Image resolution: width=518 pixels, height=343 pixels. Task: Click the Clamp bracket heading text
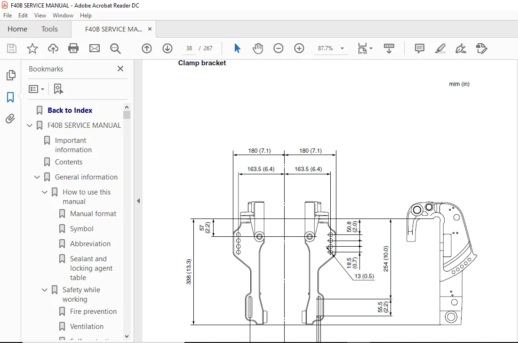(202, 63)
